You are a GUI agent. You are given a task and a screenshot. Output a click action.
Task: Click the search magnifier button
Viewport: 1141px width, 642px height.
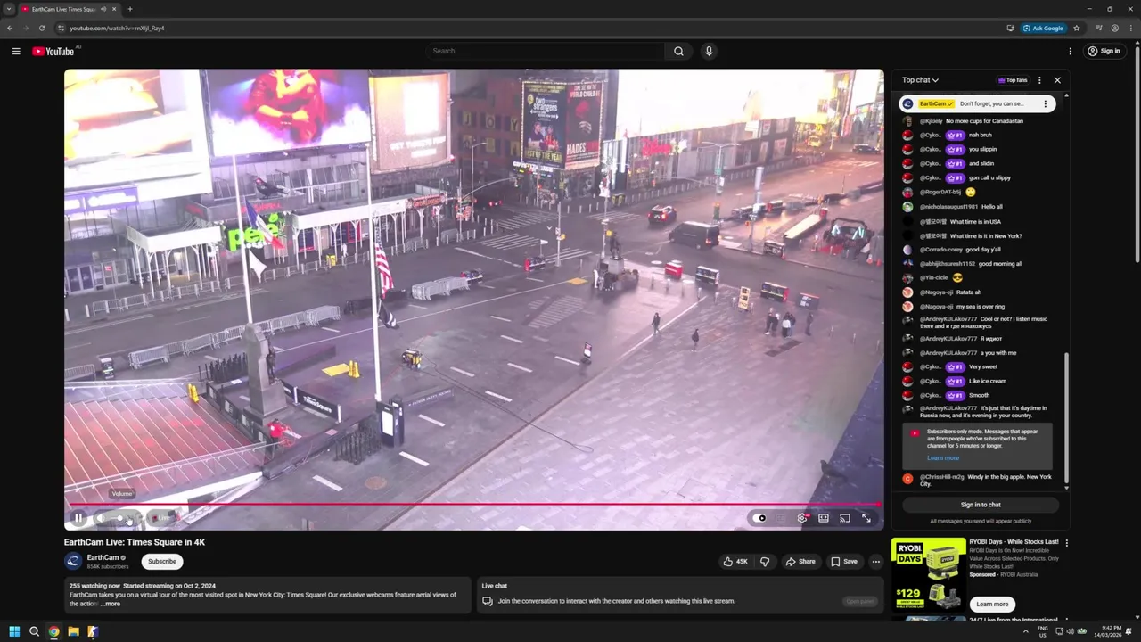(678, 51)
